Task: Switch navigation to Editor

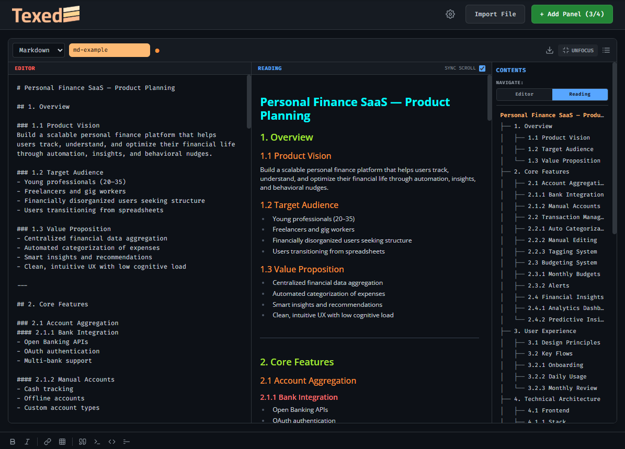Action: point(524,94)
